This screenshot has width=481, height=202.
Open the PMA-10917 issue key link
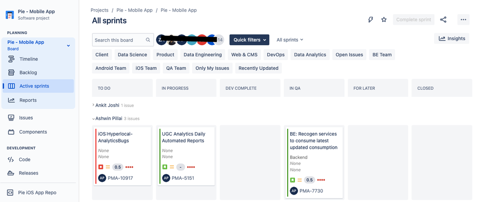pyautogui.click(x=120, y=178)
